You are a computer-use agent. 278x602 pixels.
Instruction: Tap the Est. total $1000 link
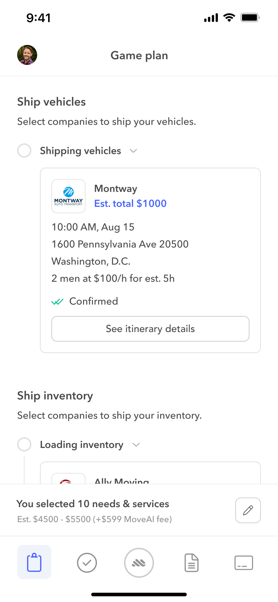pyautogui.click(x=130, y=203)
